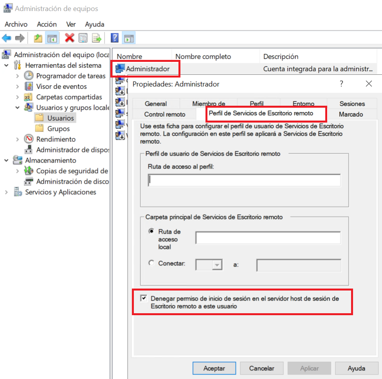The width and height of the screenshot is (382, 379).
Task: Toggle the Show/Hide action pane icon
Action: click(128, 38)
